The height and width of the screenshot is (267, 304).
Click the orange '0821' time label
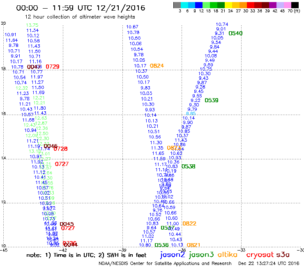point(193,245)
